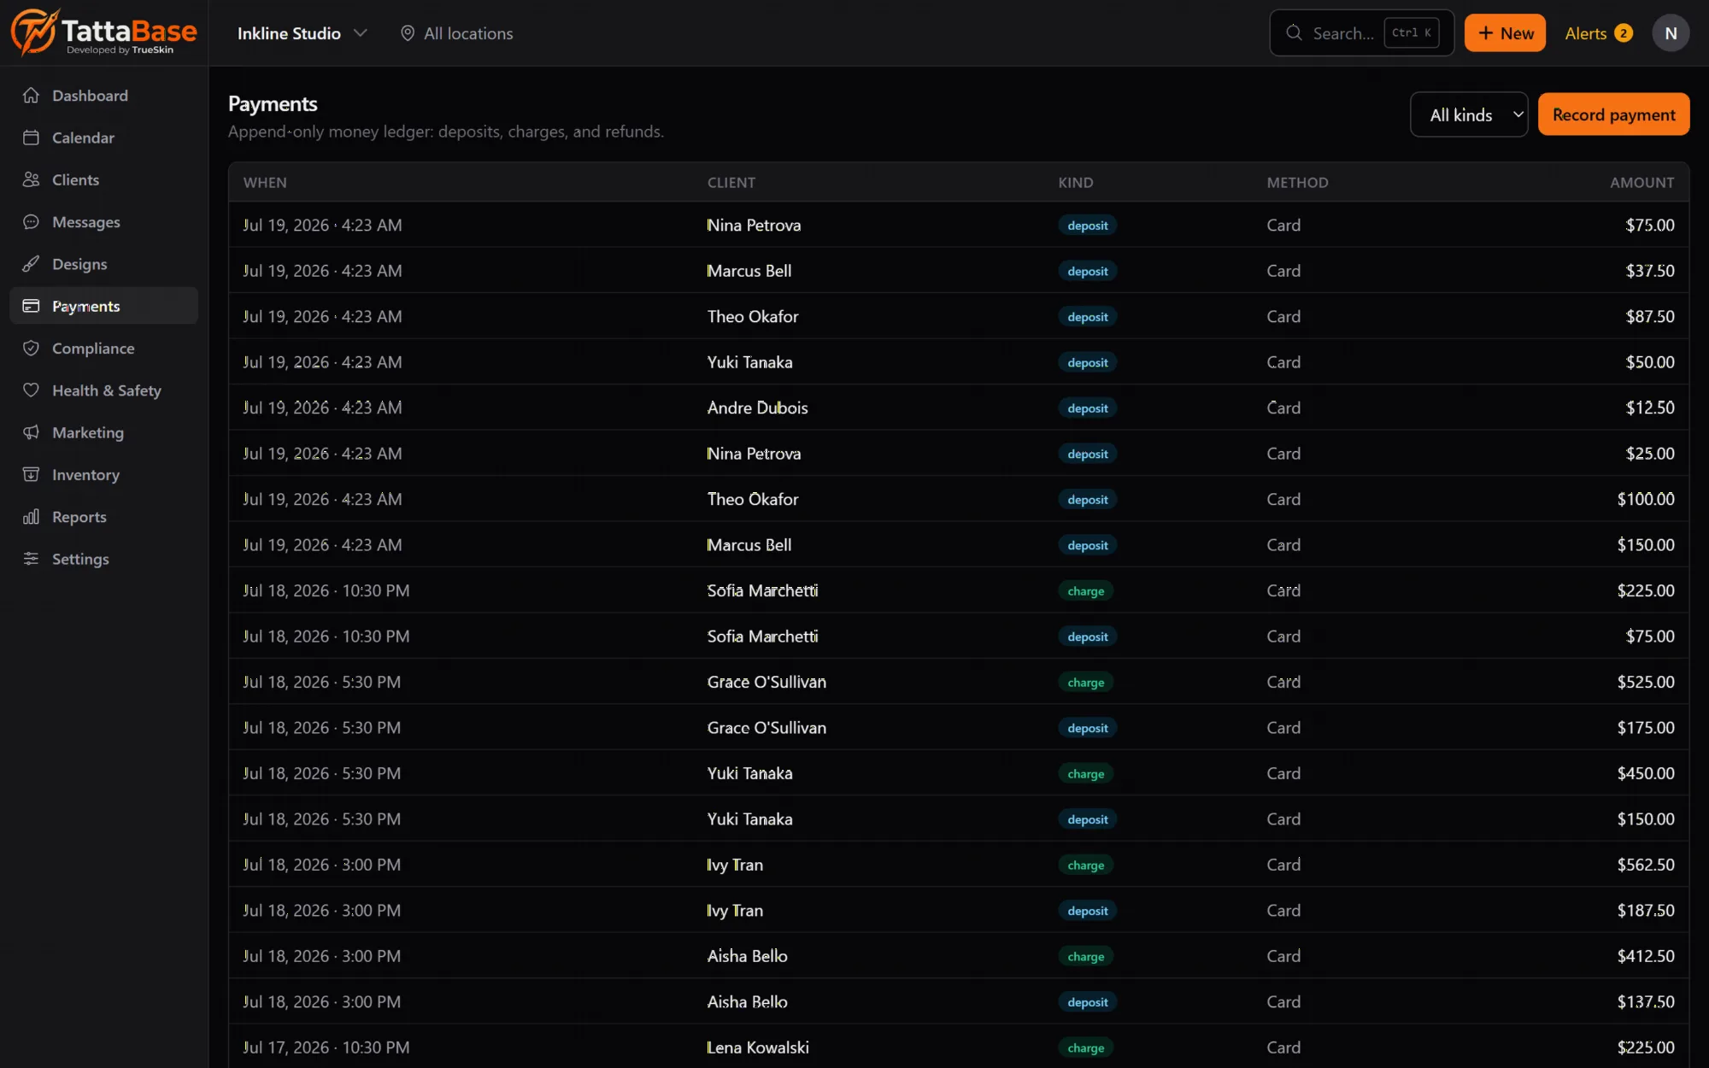This screenshot has height=1068, width=1709.
Task: Click the Health & Safety heart icon
Action: point(31,390)
